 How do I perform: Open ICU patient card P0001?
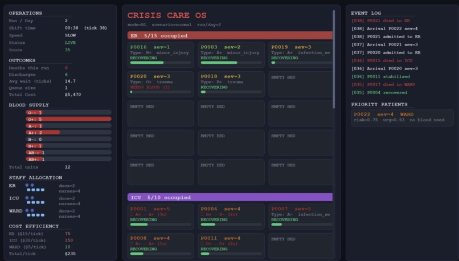(x=161, y=217)
